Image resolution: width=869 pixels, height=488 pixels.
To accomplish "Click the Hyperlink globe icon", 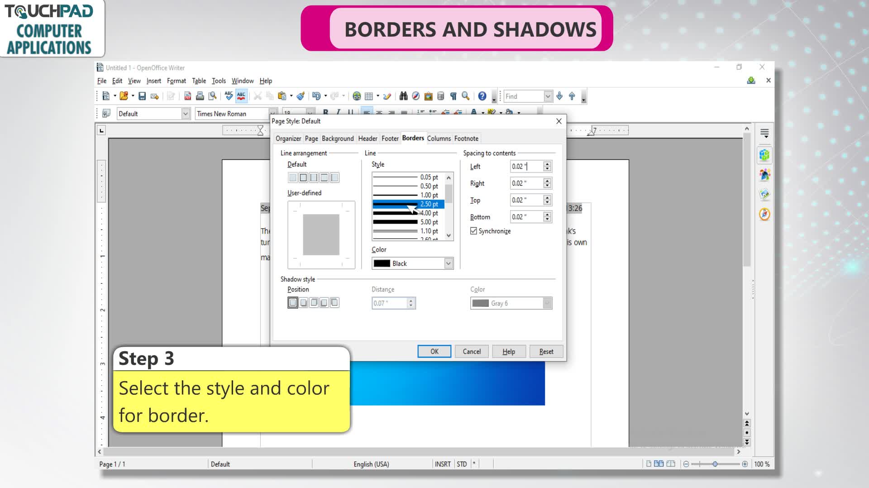I will point(357,96).
